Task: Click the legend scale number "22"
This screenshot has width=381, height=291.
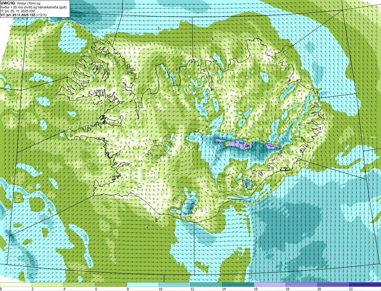Action: tap(351, 289)
